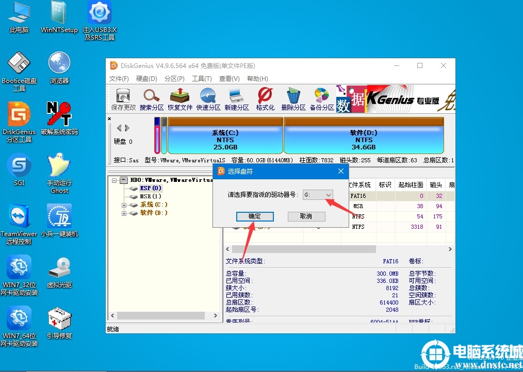Image resolution: width=523 pixels, height=372 pixels.
Task: Click the 起始柱面 column header
Action: 411,184
